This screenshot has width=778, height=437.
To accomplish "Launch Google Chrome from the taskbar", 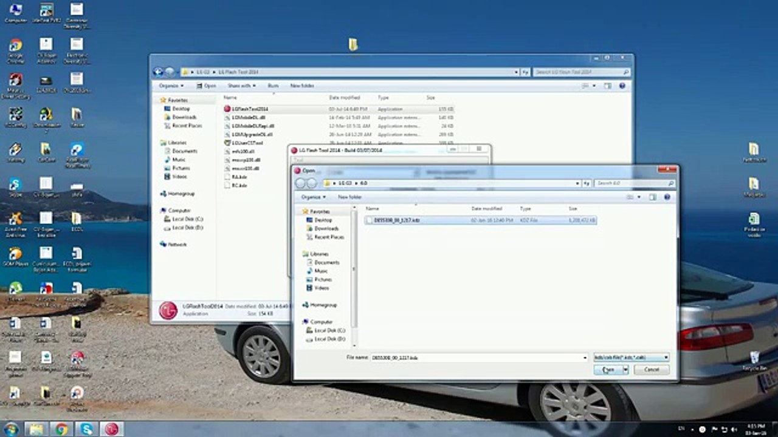I will pos(61,429).
